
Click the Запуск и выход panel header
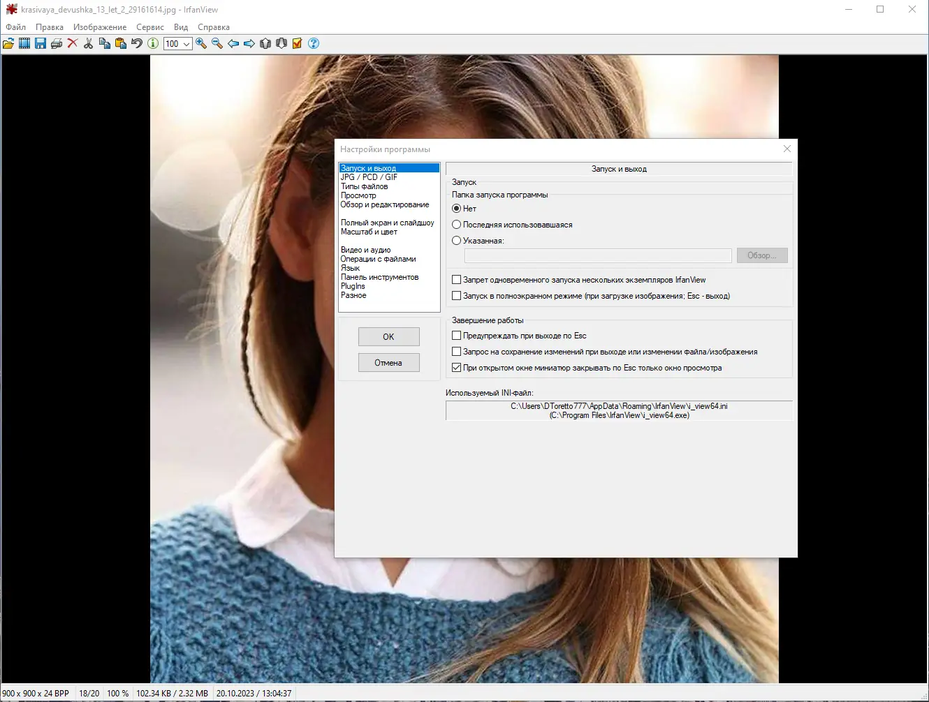click(x=619, y=169)
